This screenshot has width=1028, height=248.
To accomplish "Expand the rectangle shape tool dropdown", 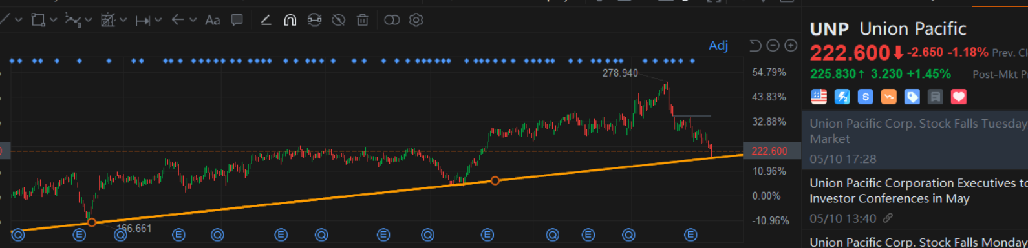I will click(x=54, y=20).
